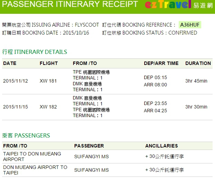
Task: Click the DEP/ARR TIME column header
Action: pos(161,63)
